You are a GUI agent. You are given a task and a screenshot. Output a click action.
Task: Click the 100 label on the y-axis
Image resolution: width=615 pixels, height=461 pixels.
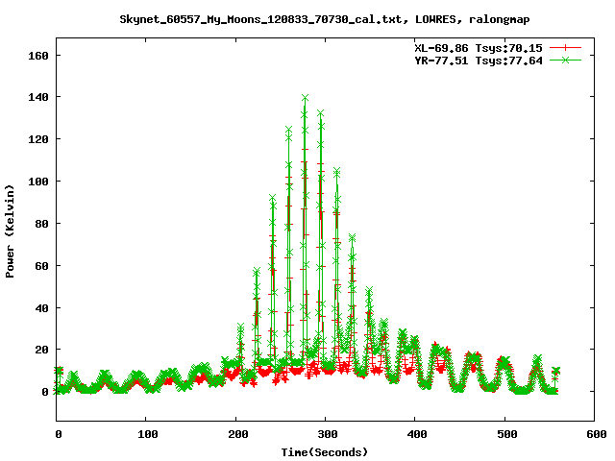pyautogui.click(x=38, y=182)
